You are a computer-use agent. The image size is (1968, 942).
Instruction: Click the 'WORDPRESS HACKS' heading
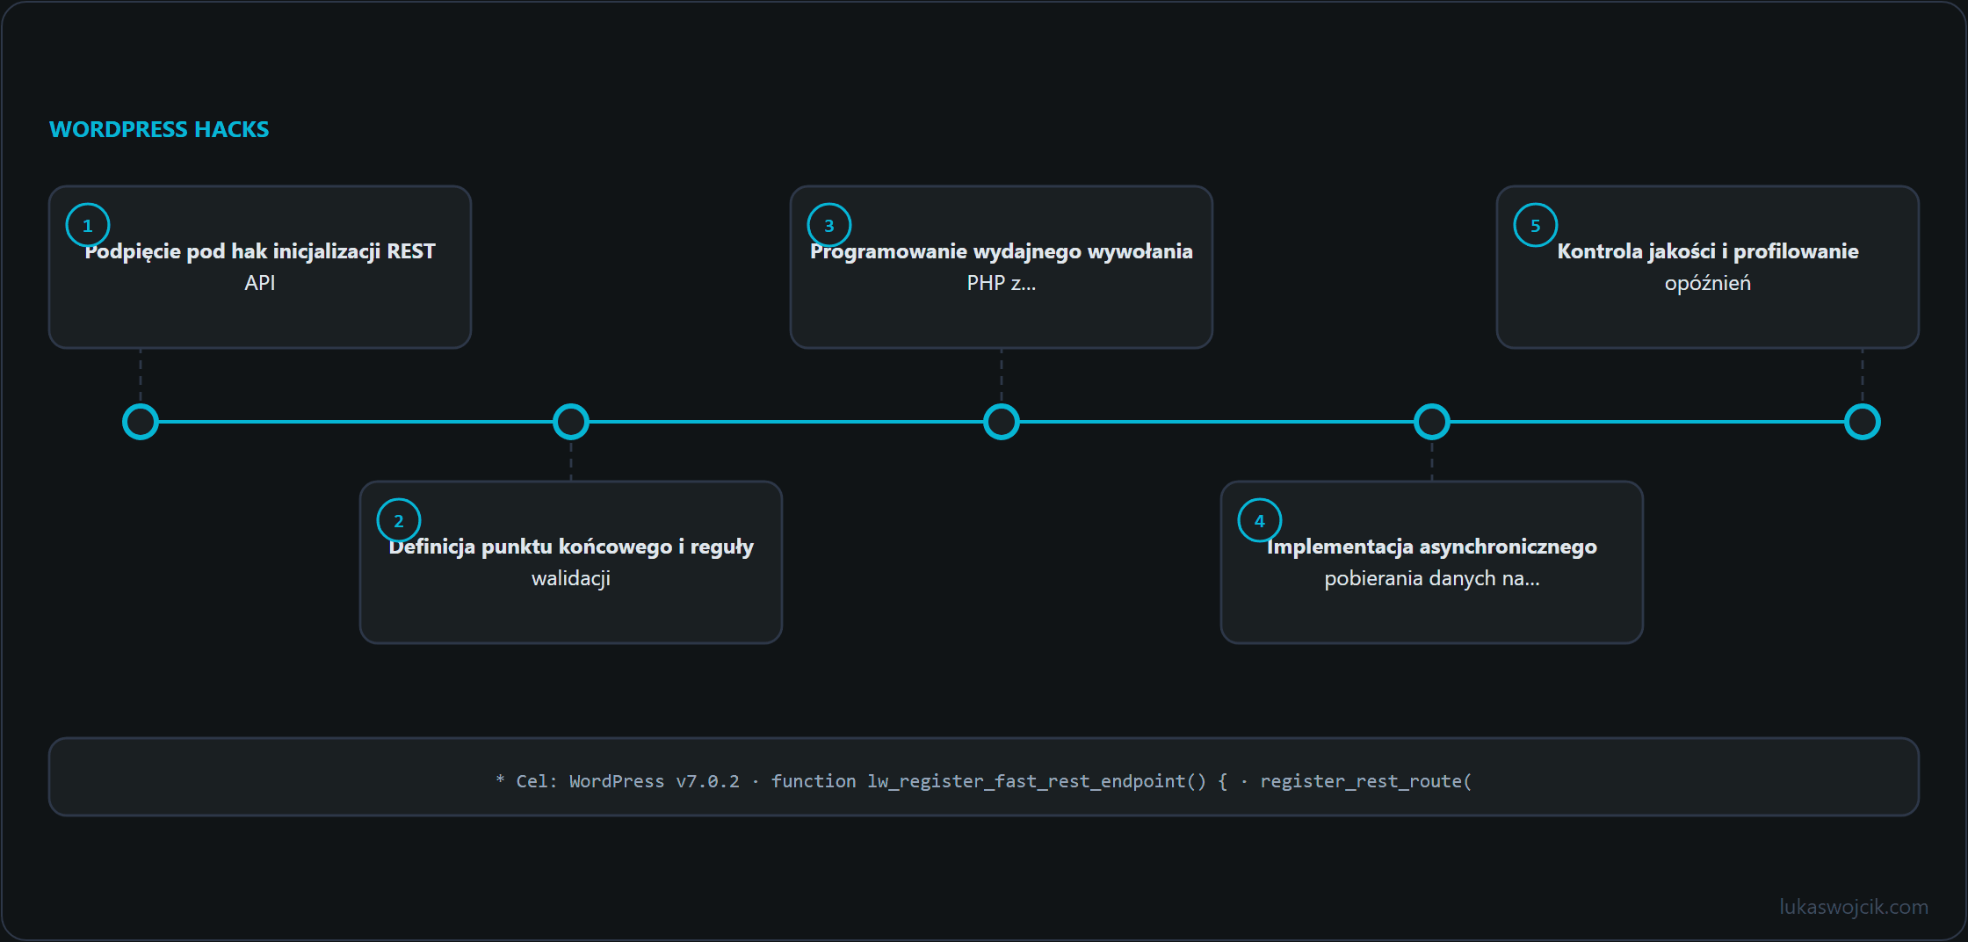tap(159, 129)
